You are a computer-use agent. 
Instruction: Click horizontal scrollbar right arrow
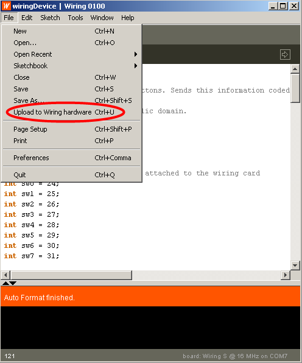point(285,275)
